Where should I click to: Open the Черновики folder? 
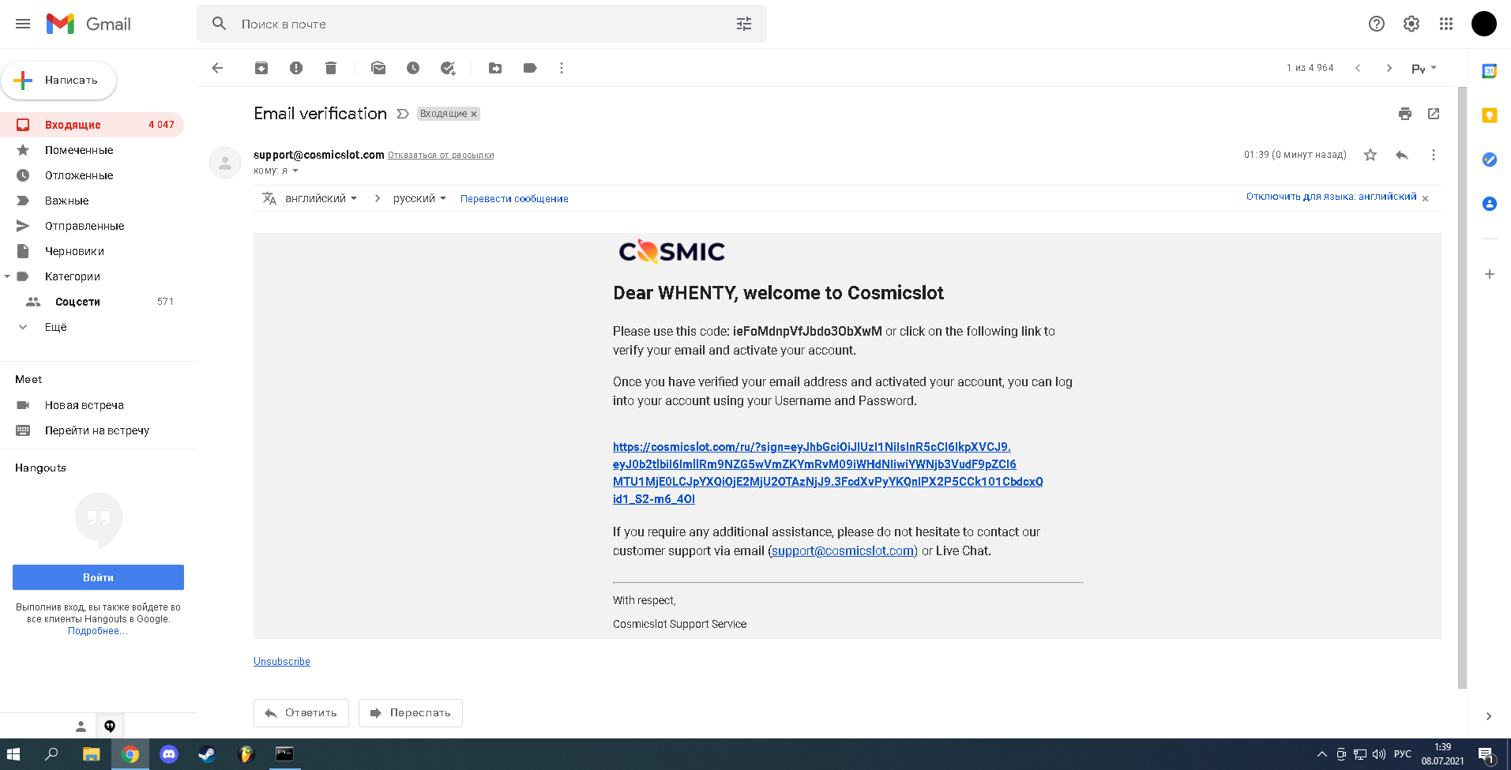(74, 251)
